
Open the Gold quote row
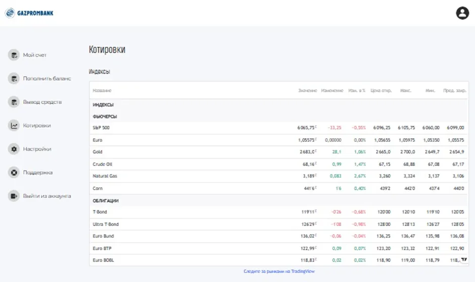279,152
